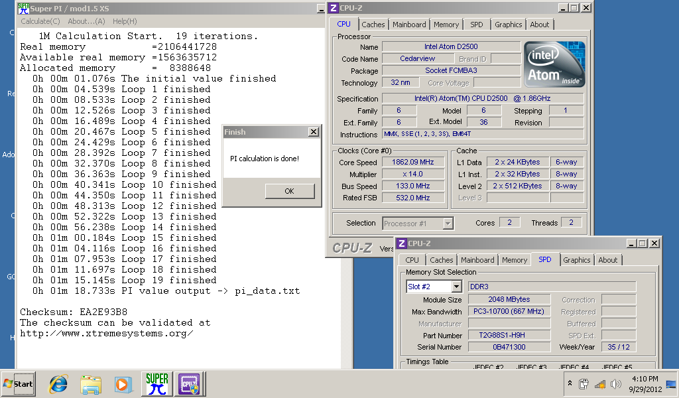Click CPU-Z Z logo in top window
This screenshot has width=679, height=398.
point(333,8)
